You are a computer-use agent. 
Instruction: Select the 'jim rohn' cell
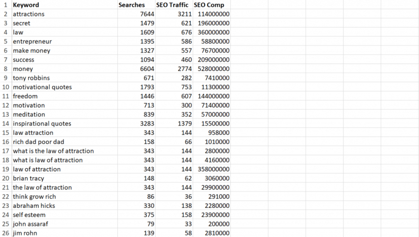tap(65, 233)
